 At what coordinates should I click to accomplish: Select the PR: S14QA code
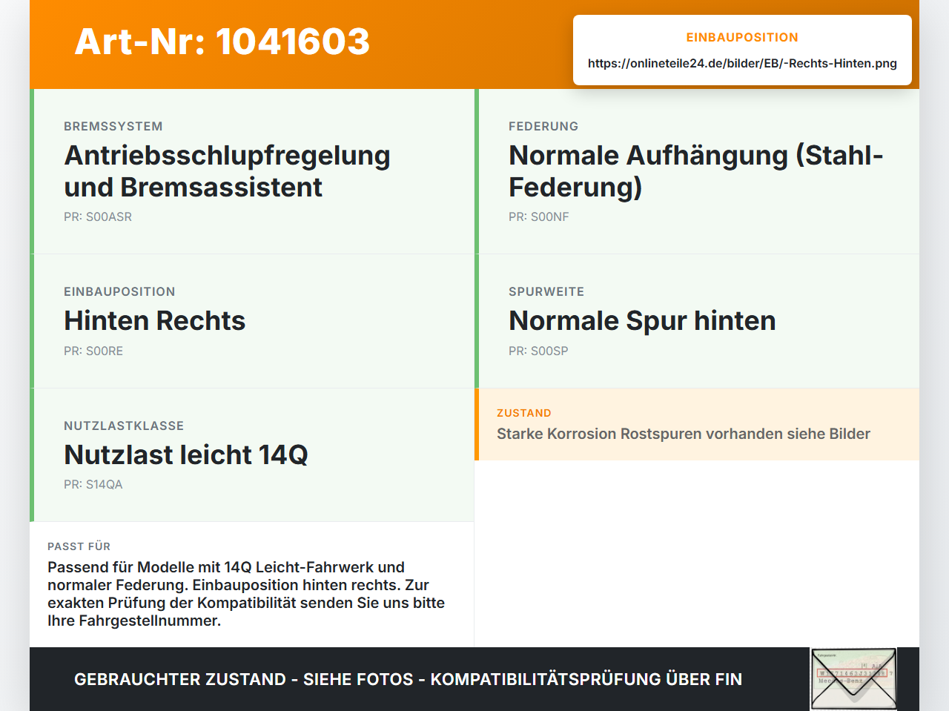pos(93,485)
